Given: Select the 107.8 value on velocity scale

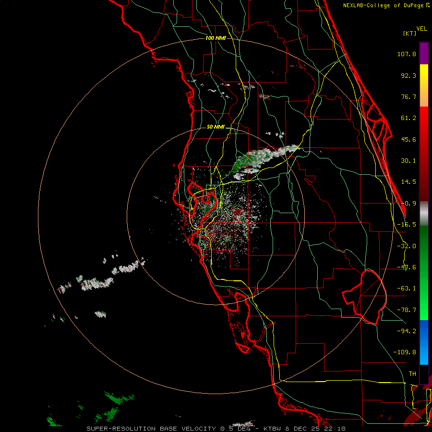Looking at the screenshot, I should coord(407,54).
